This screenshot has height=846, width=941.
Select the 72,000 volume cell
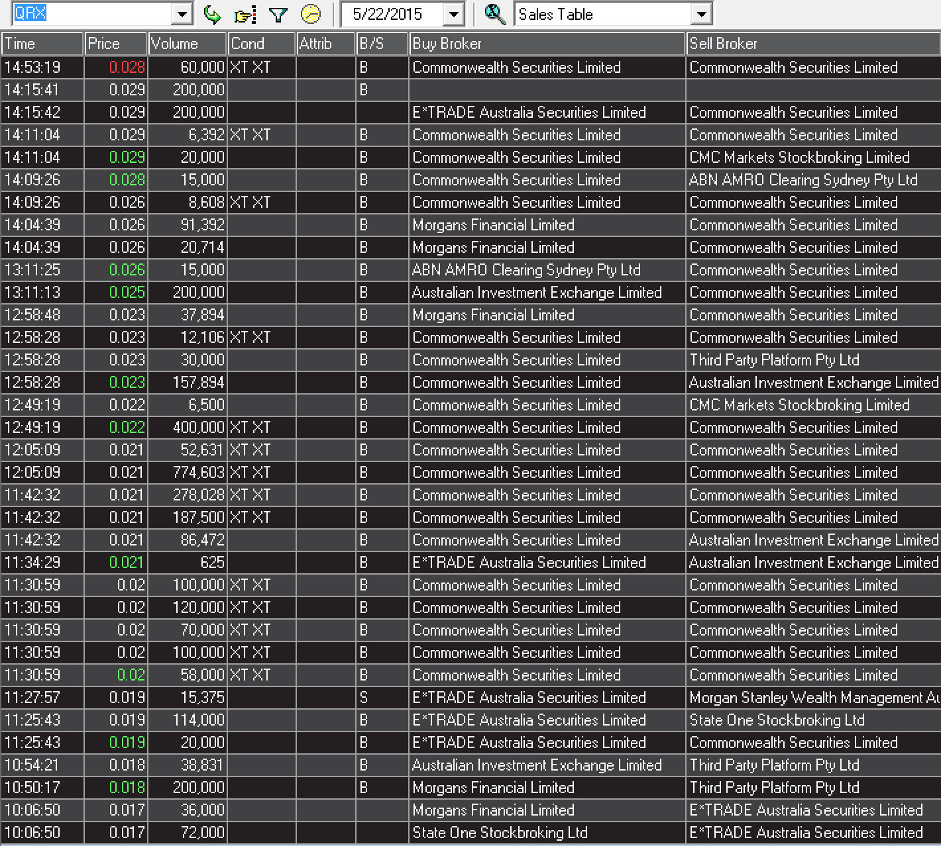click(187, 833)
